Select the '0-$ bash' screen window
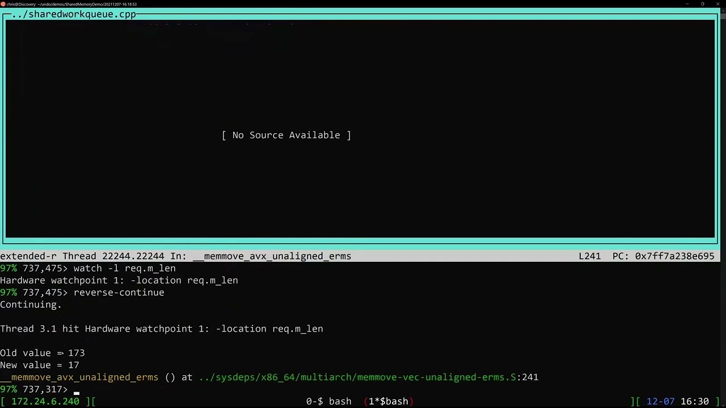Viewport: 726px width, 408px height. 329,401
